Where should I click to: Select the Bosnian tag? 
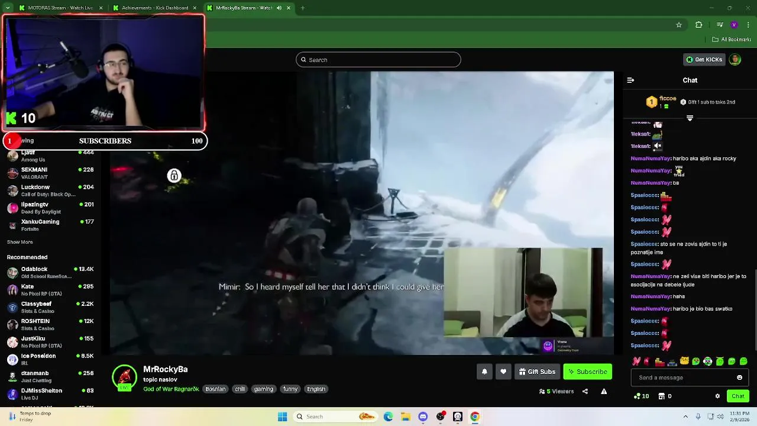pyautogui.click(x=215, y=389)
